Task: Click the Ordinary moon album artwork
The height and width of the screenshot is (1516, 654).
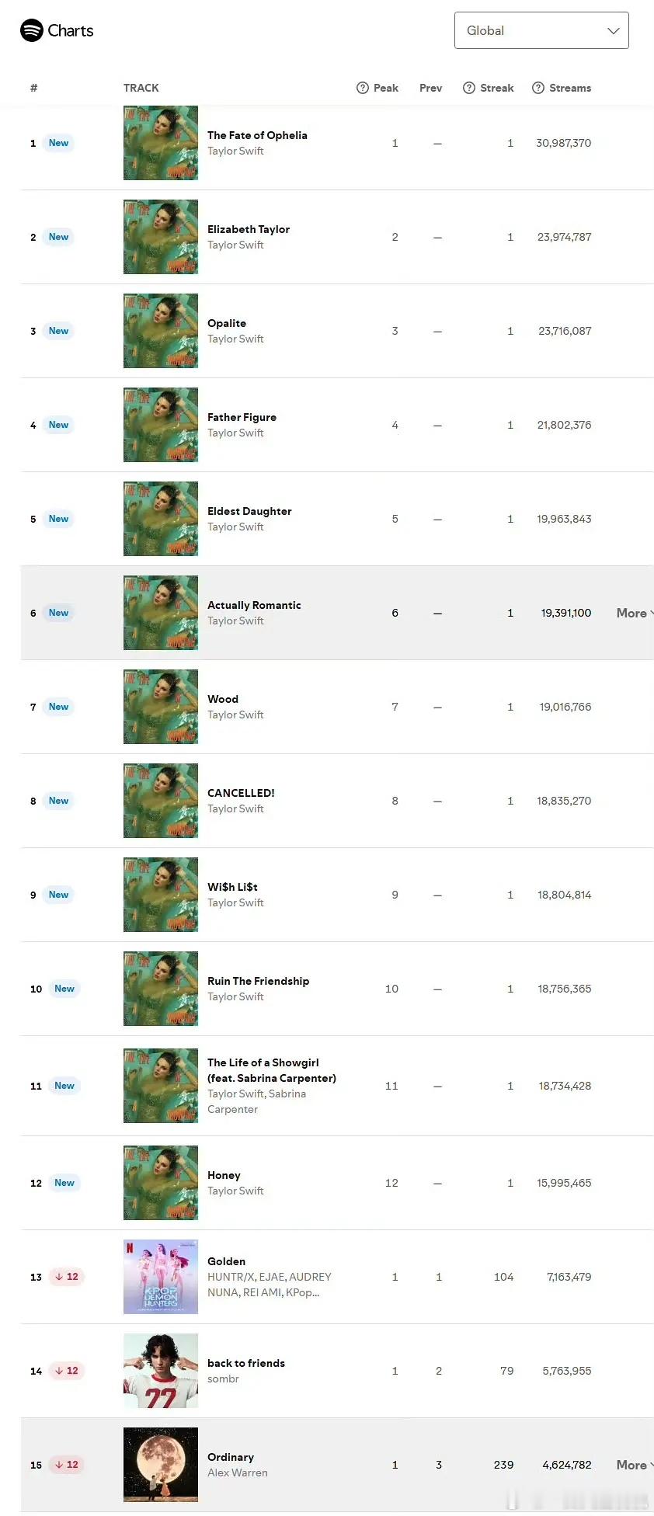Action: pyautogui.click(x=161, y=1465)
